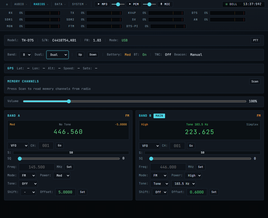
Task: Adjust Band B squelch slider
Action: [200, 159]
